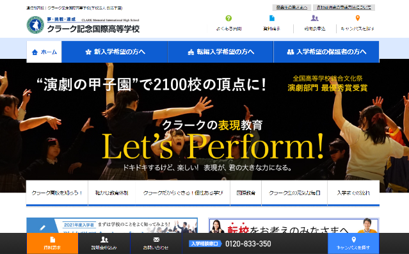
Task: Select the ホーム tab
Action: pyautogui.click(x=44, y=52)
